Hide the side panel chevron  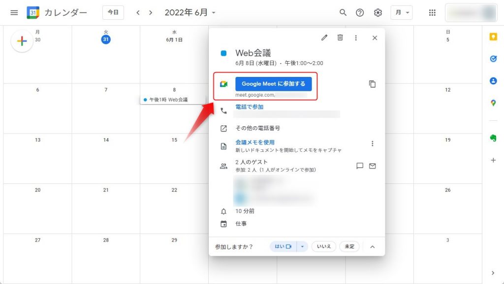click(493, 273)
